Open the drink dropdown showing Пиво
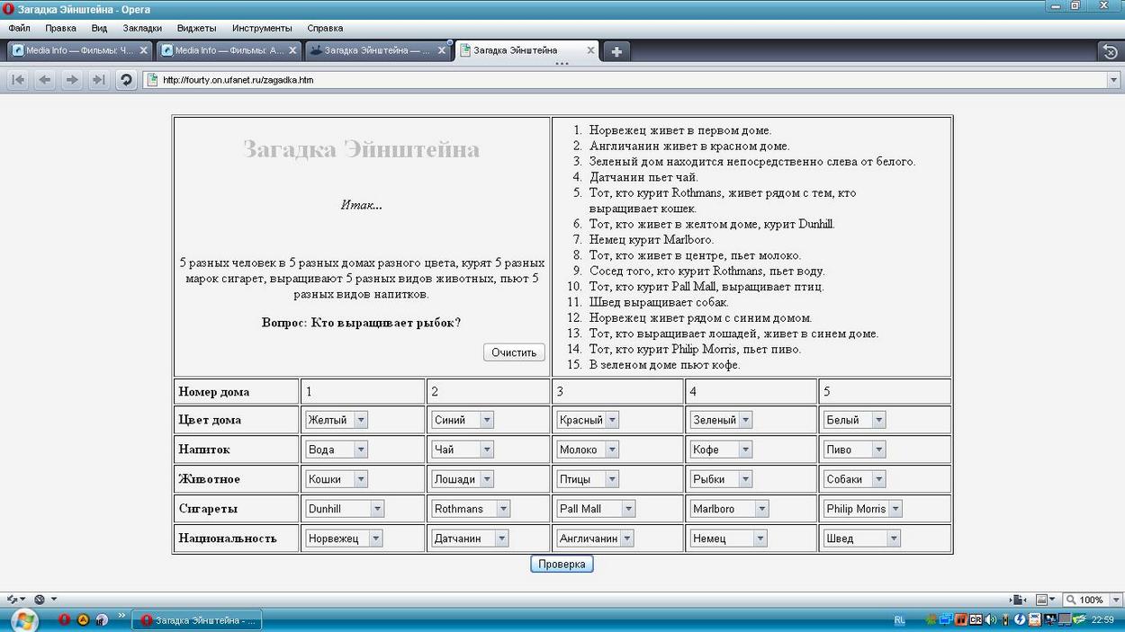 point(854,450)
